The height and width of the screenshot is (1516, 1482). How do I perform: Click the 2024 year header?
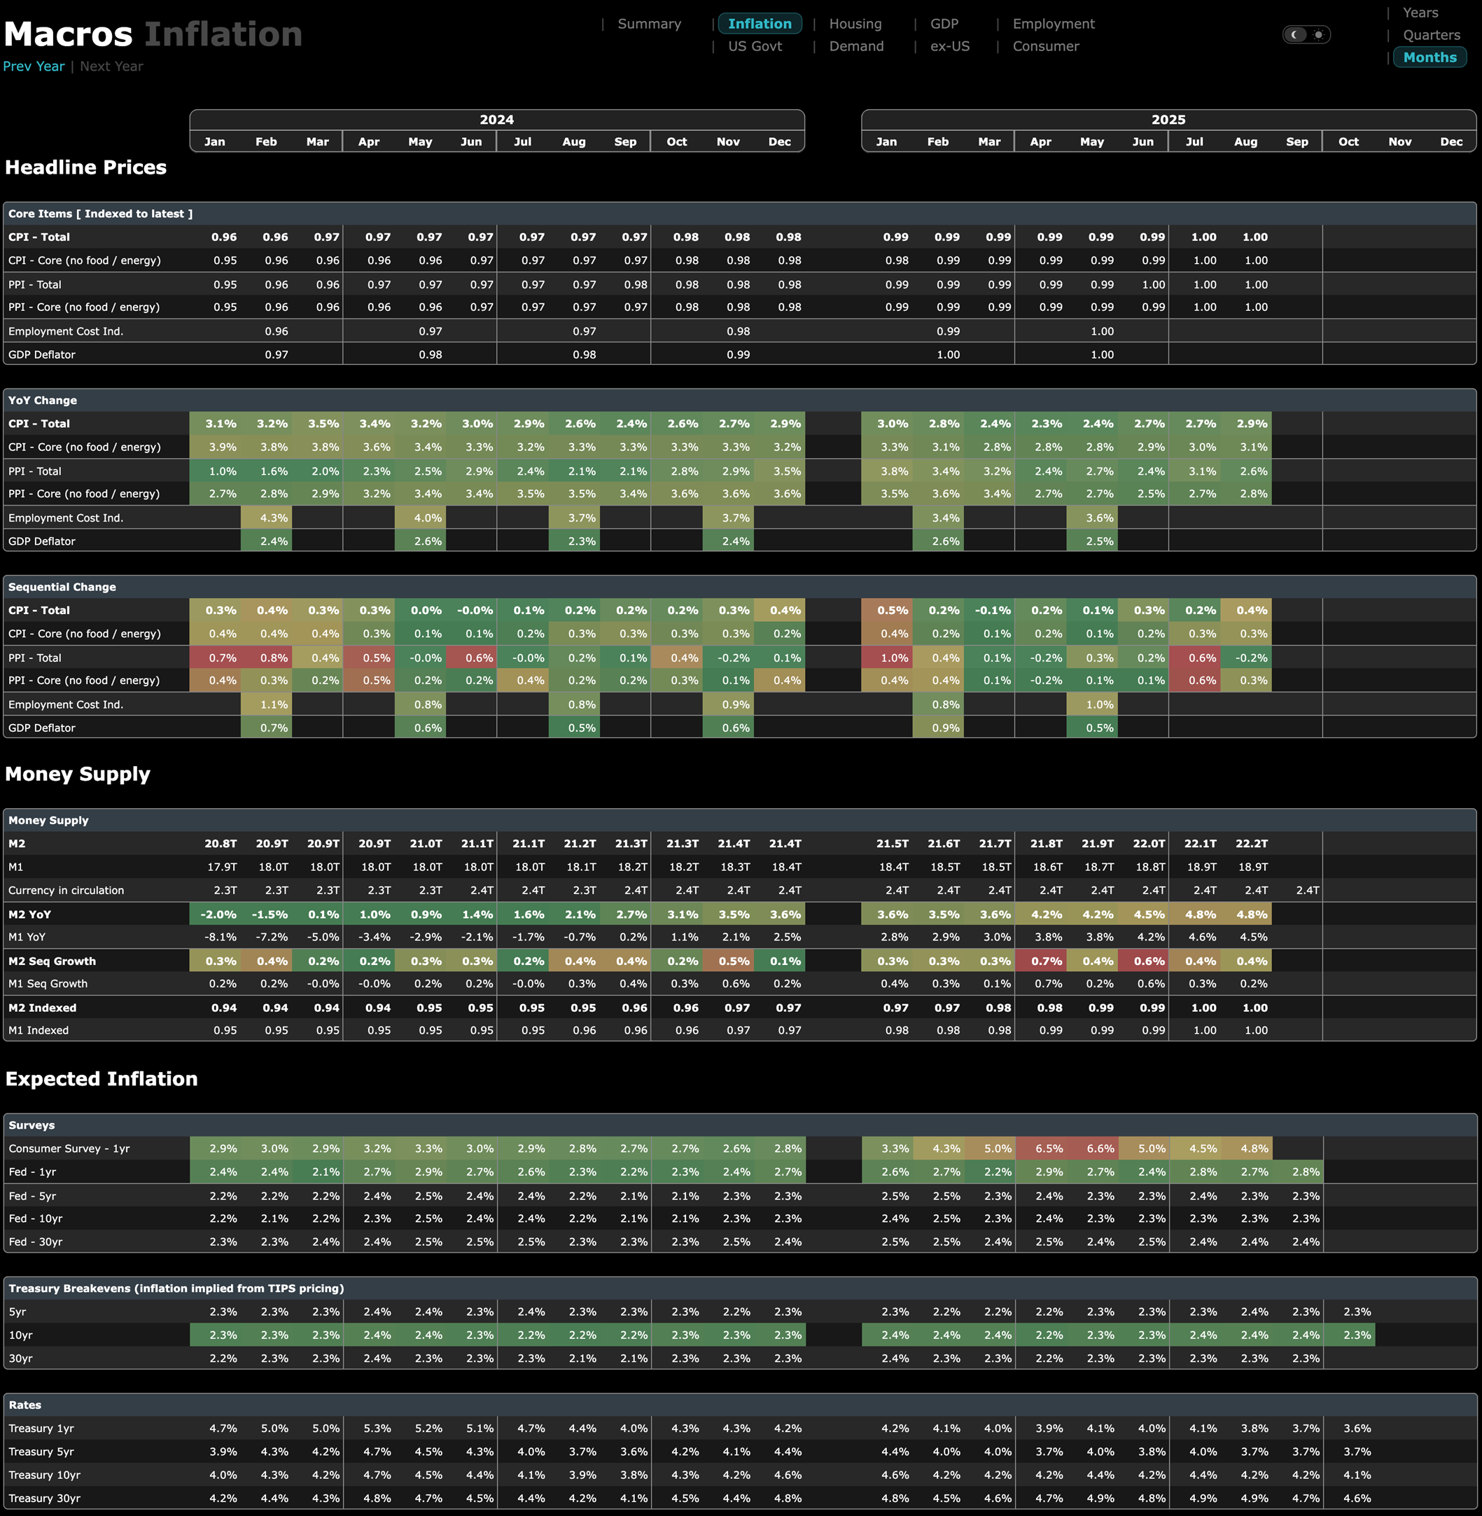tap(496, 120)
